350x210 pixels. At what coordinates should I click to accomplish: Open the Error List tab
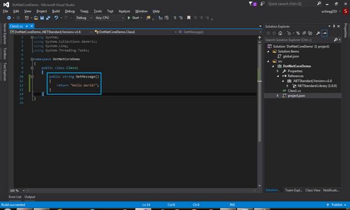(15, 197)
